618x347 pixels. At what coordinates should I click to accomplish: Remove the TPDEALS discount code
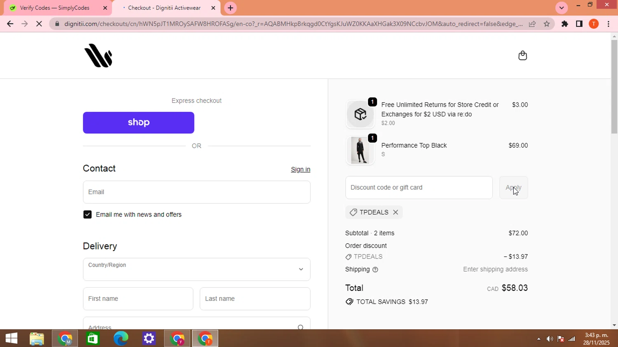coord(396,212)
